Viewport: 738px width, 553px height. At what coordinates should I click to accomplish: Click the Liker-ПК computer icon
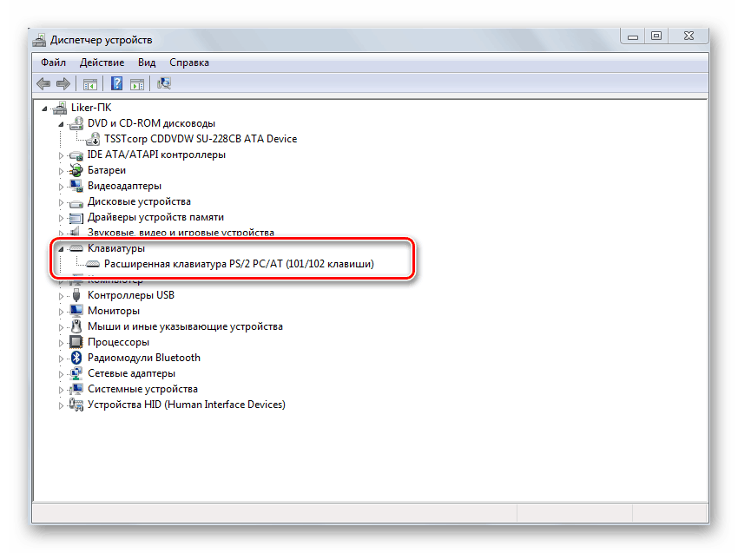pyautogui.click(x=60, y=108)
